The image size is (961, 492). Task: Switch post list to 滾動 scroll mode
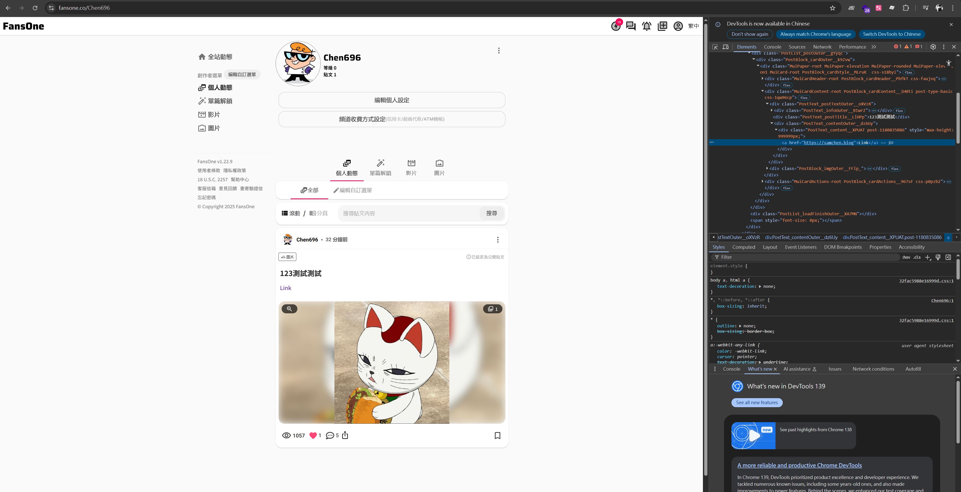coord(291,213)
